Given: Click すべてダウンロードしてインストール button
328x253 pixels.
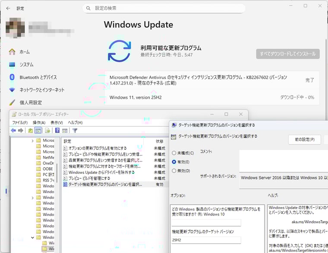Looking at the screenshot, I should pos(288,54).
